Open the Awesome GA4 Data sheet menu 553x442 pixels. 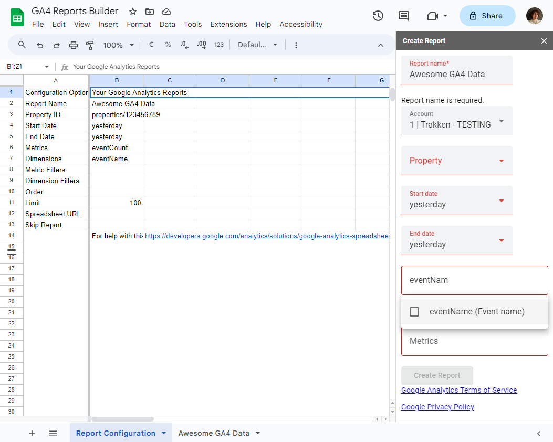pos(257,433)
